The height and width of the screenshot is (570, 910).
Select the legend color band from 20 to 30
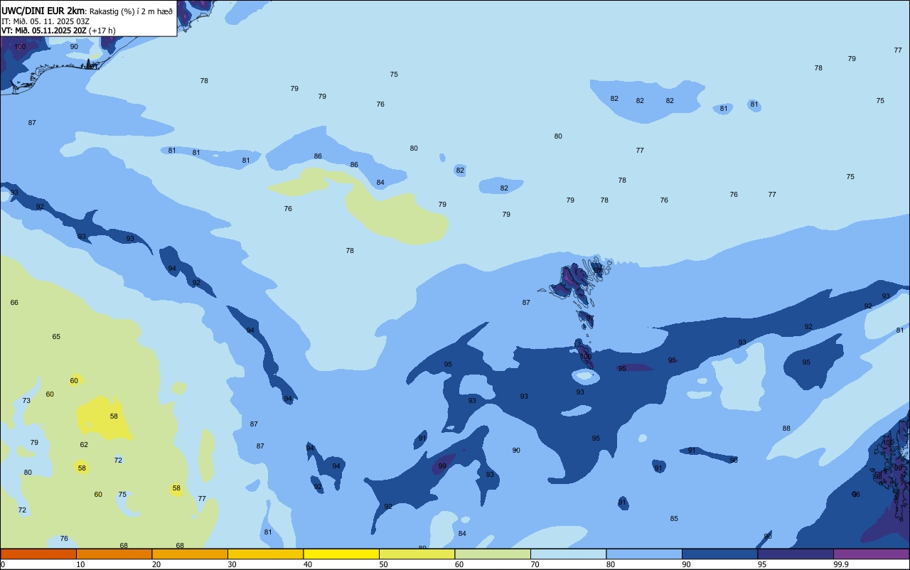[x=190, y=554]
